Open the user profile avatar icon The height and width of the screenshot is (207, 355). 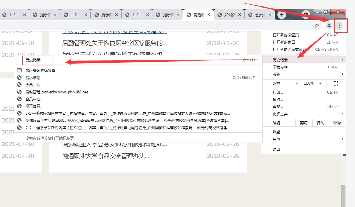tap(329, 26)
